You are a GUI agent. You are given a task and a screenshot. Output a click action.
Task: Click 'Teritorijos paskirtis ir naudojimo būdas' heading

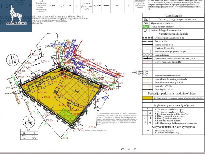(x=171, y=93)
